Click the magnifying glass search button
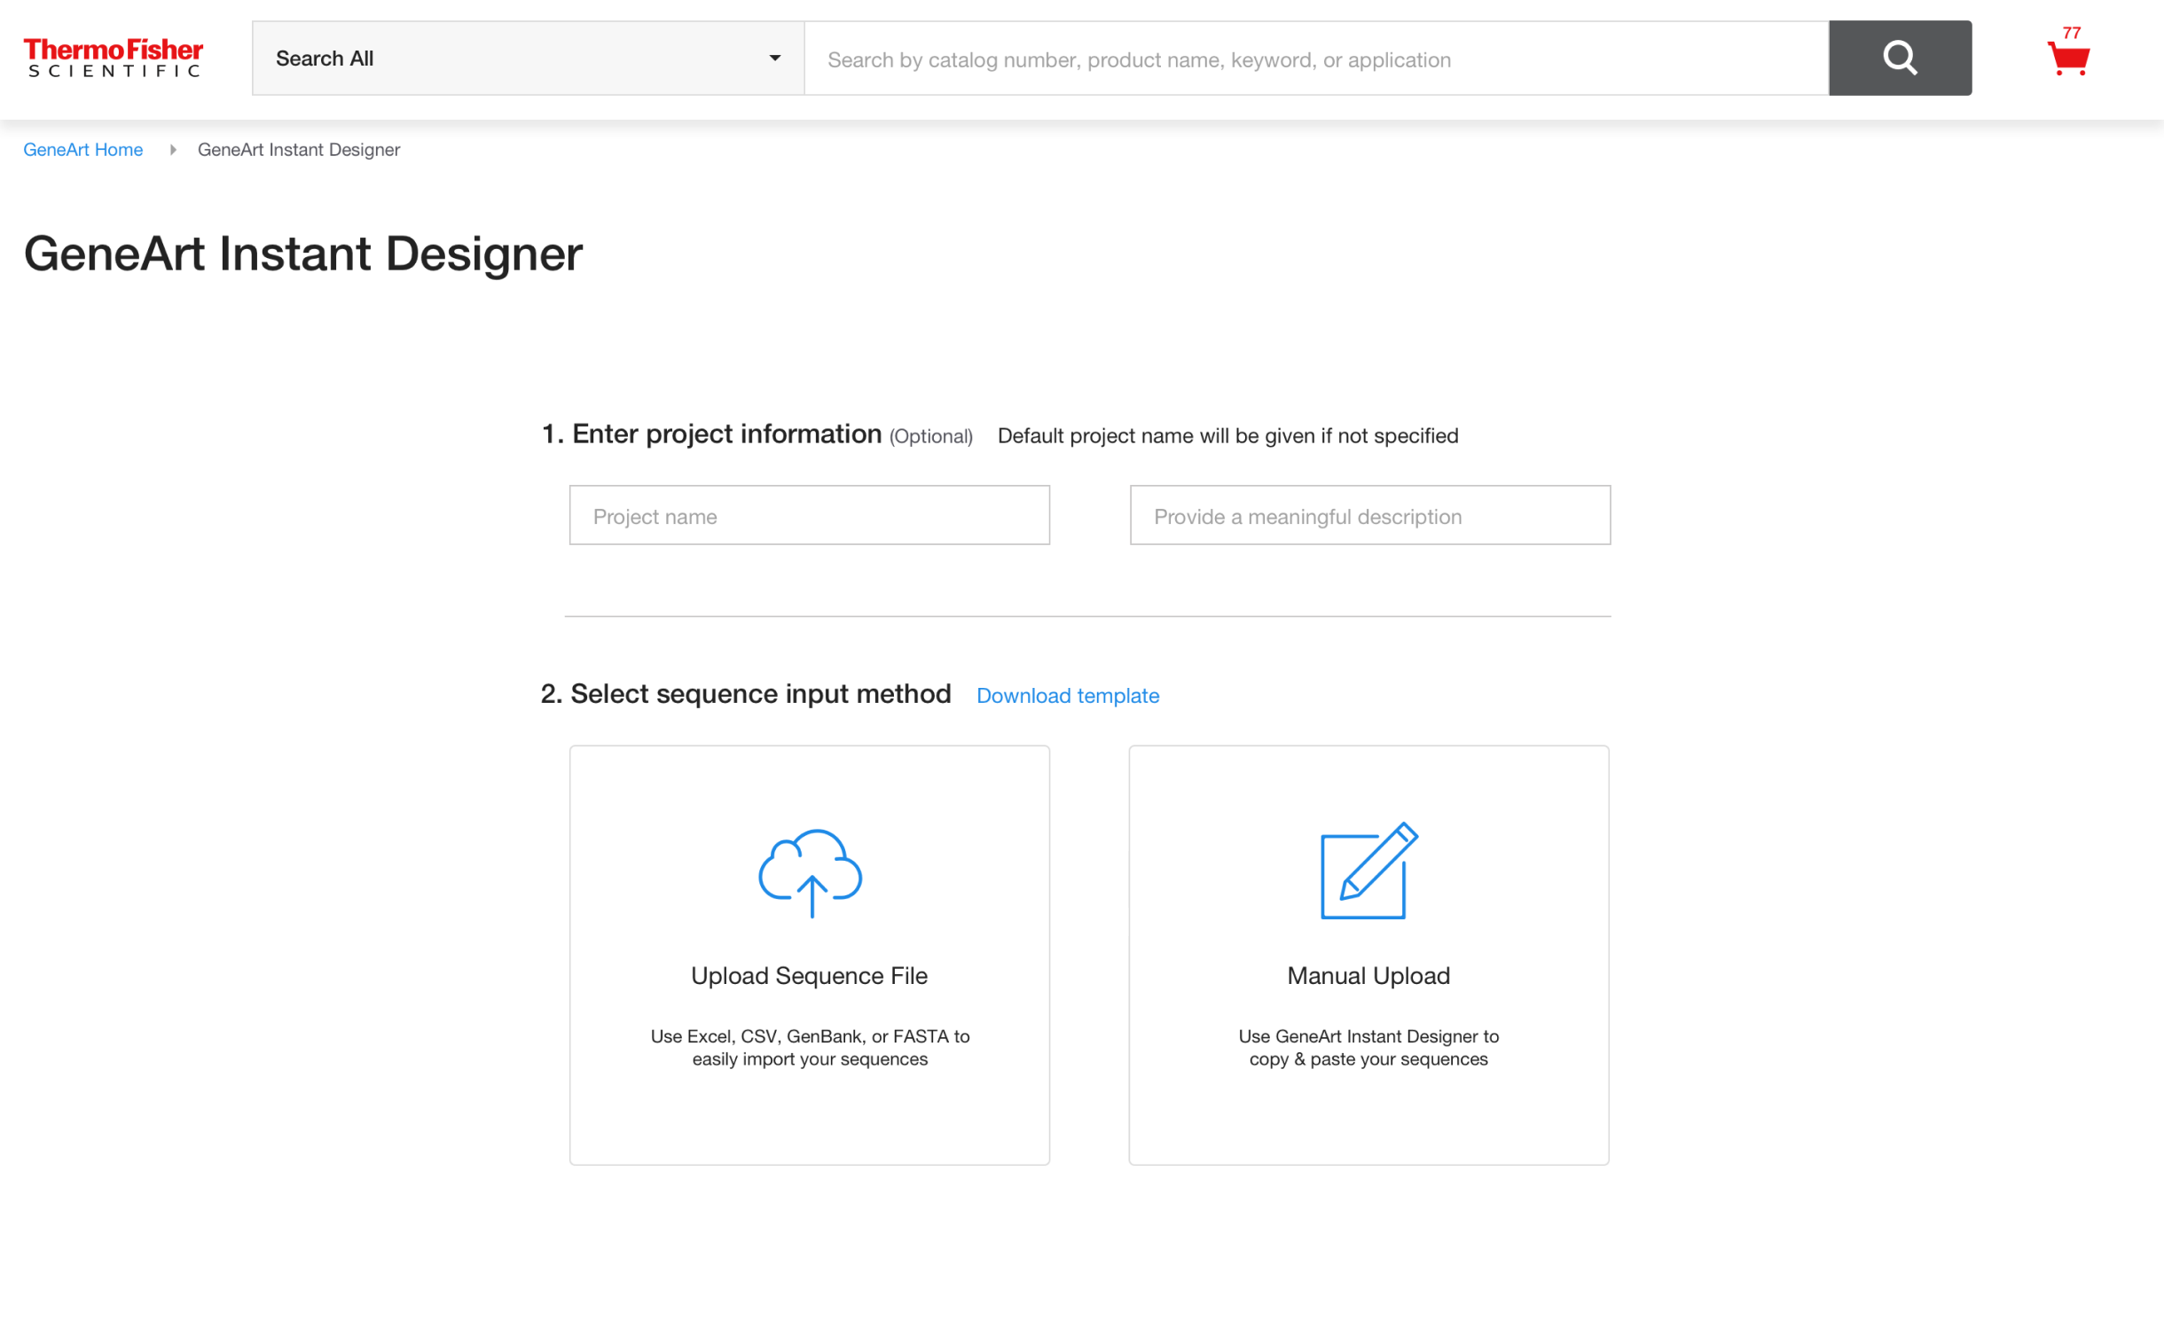 (1900, 59)
